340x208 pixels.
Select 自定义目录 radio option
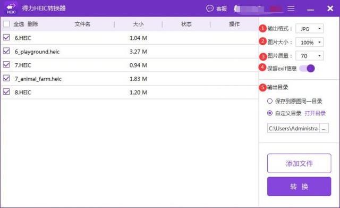(x=269, y=113)
